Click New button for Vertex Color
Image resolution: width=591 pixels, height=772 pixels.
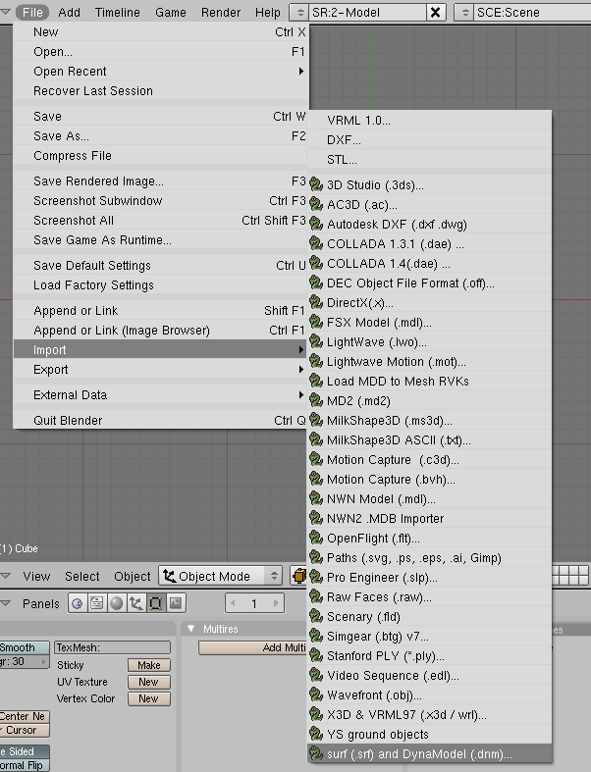tap(149, 698)
